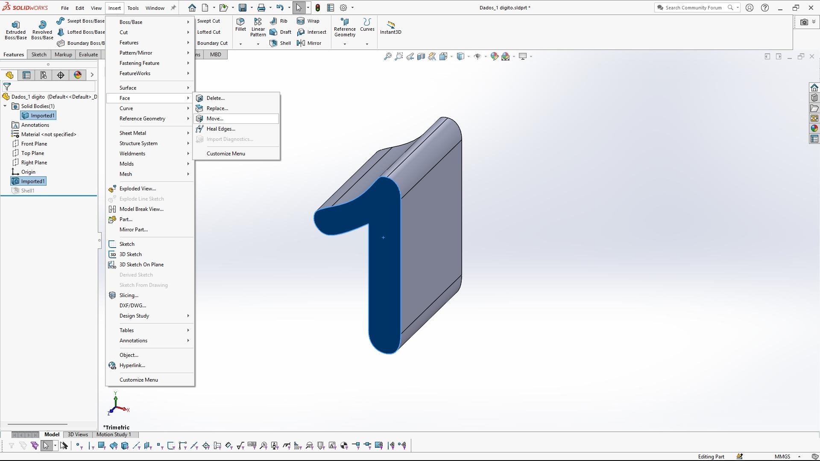This screenshot has height=461, width=820.
Task: Choose Replace... in Face submenu
Action: click(236, 108)
